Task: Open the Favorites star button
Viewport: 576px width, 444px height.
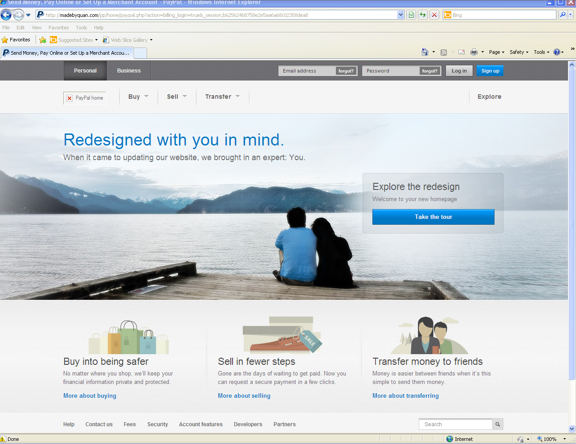Action: 16,40
